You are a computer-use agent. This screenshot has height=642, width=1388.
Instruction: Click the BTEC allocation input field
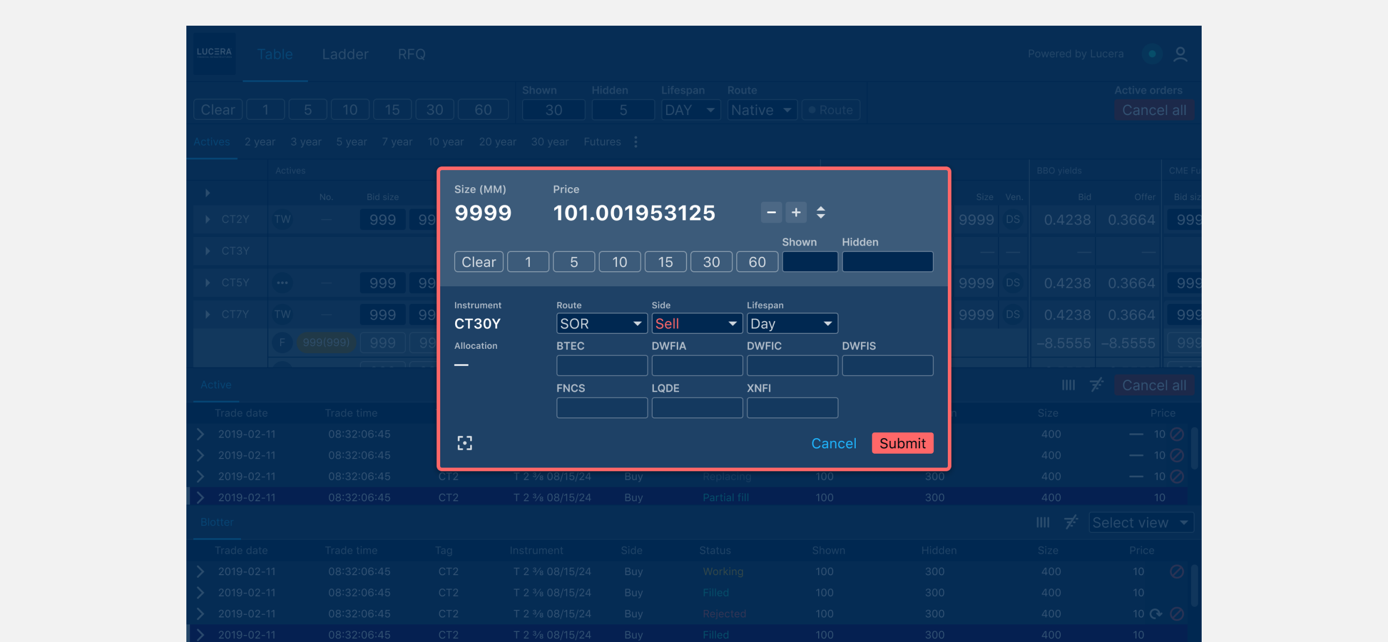(x=601, y=365)
